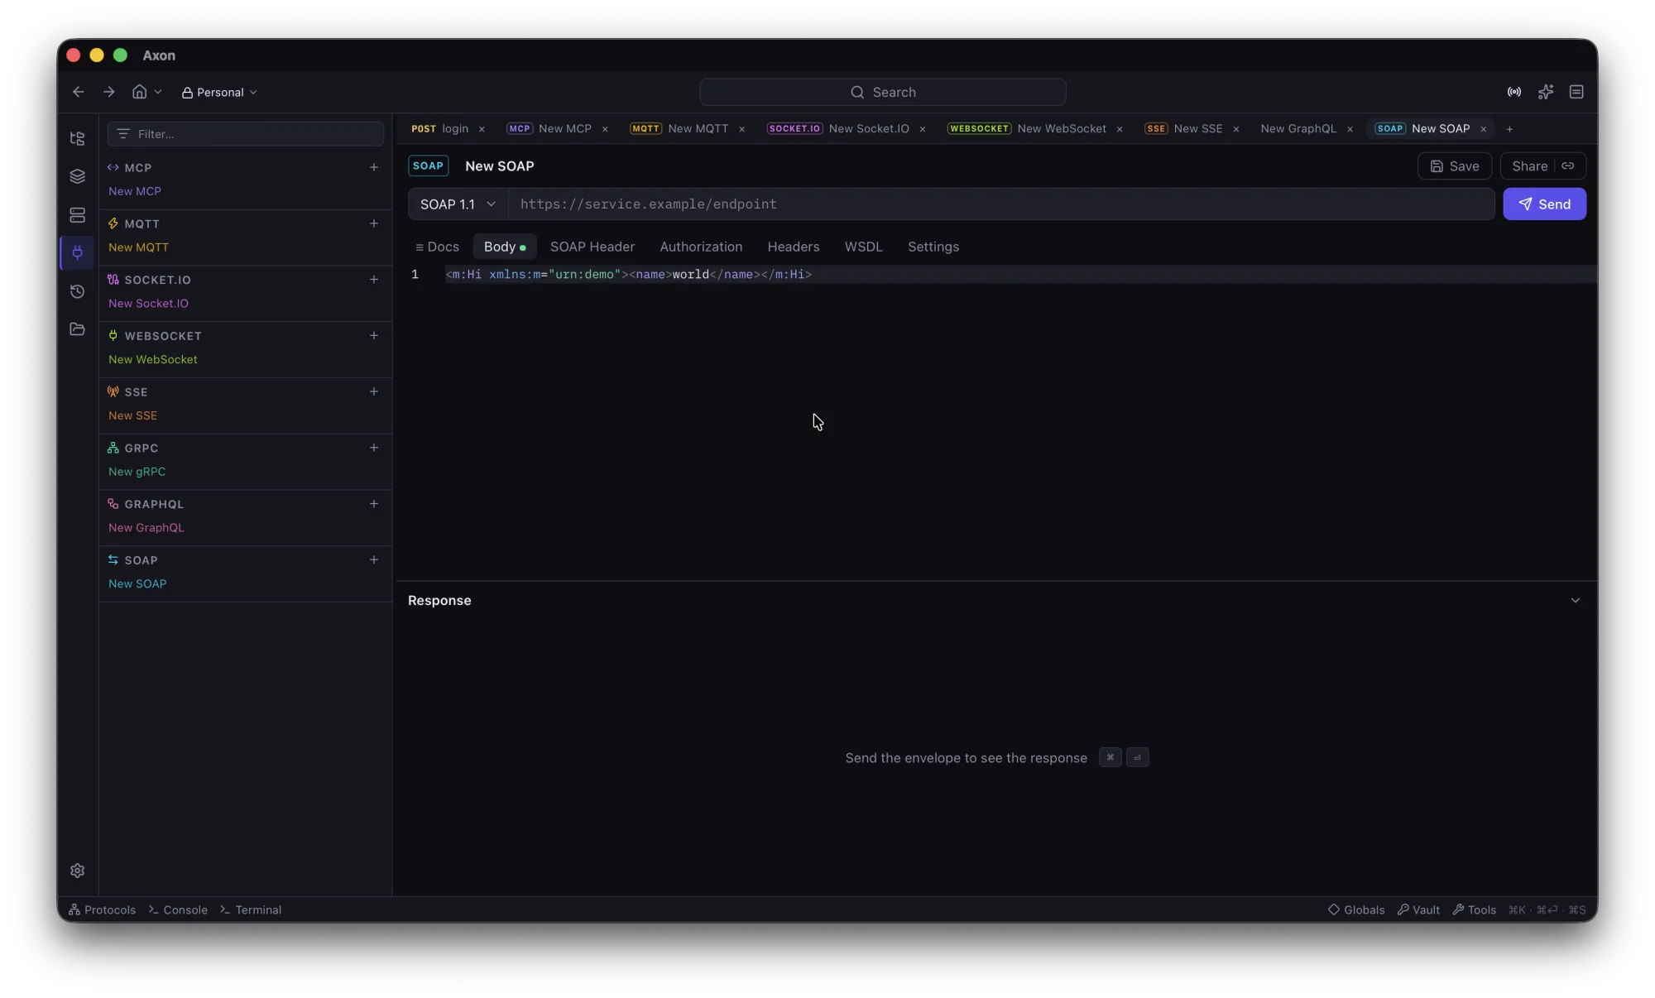The width and height of the screenshot is (1655, 998).
Task: Expand the home dropdown chevron
Action: 158,92
